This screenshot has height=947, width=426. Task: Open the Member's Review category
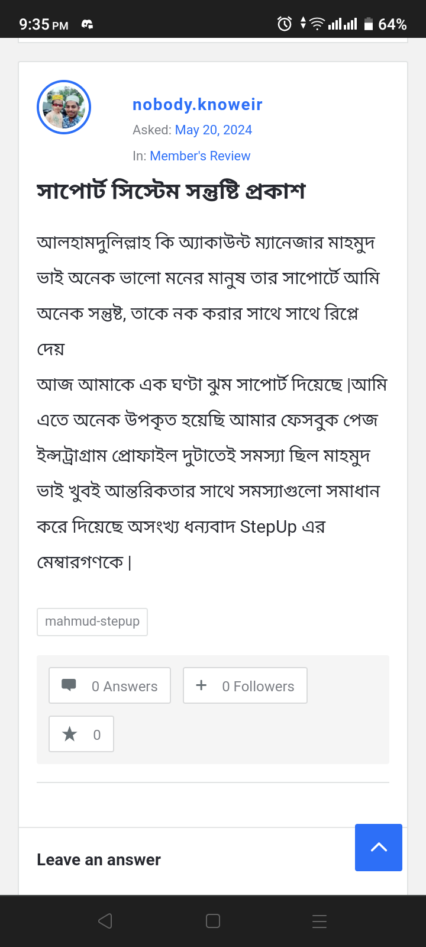coord(200,156)
